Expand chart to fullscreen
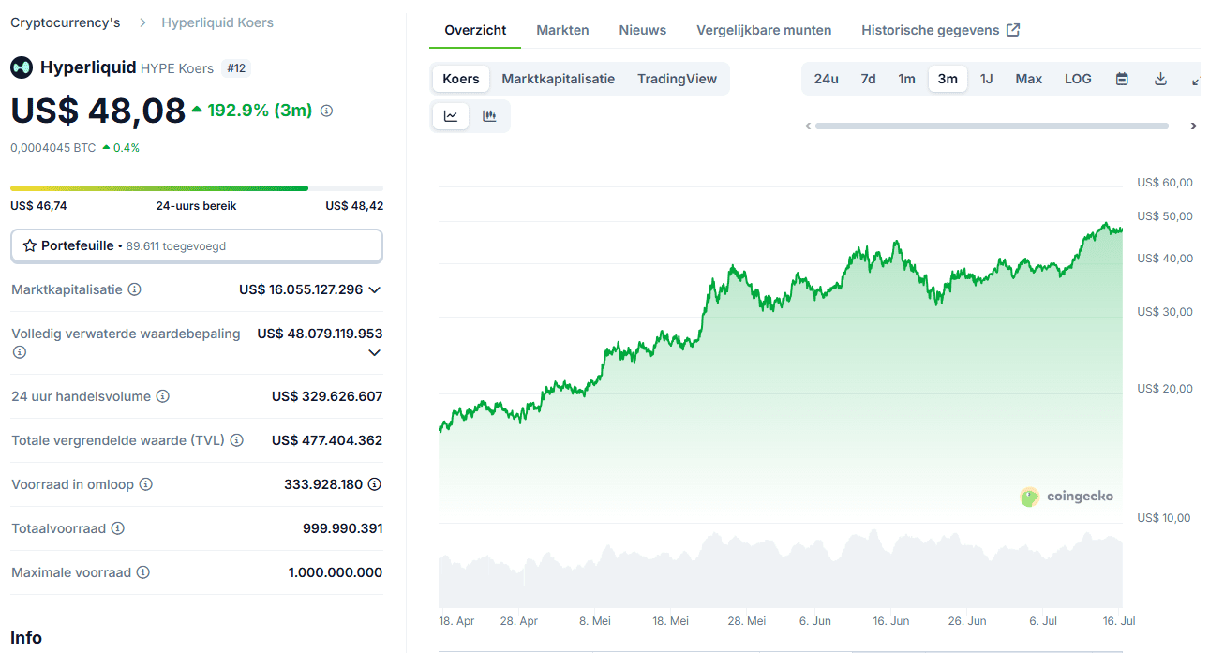The height and width of the screenshot is (653, 1209). 1196,79
